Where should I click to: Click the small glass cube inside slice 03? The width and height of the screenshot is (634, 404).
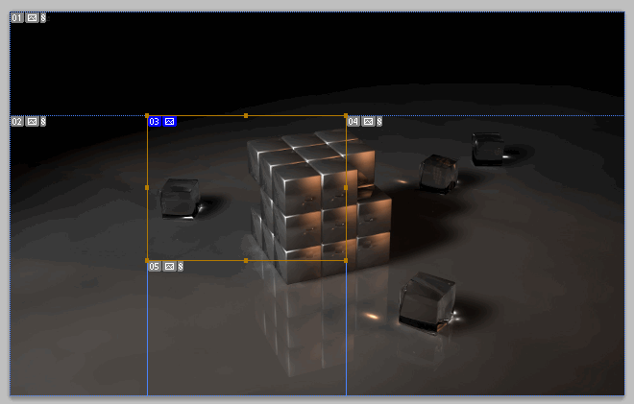[x=180, y=197]
